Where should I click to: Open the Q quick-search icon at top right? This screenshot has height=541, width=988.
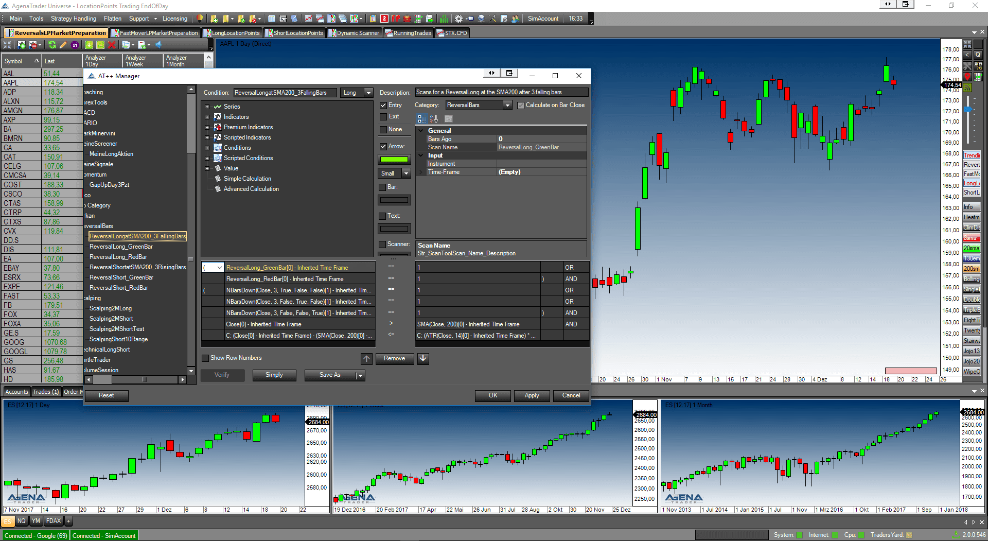pyautogui.click(x=978, y=55)
